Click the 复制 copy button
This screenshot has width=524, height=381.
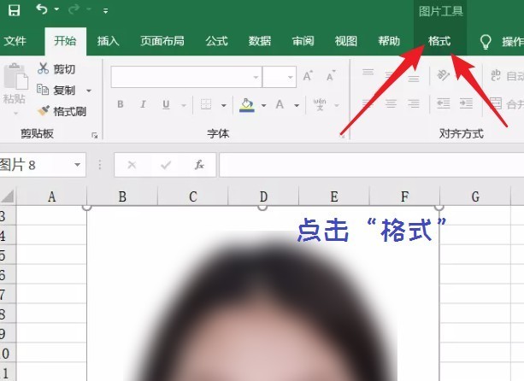pos(56,91)
